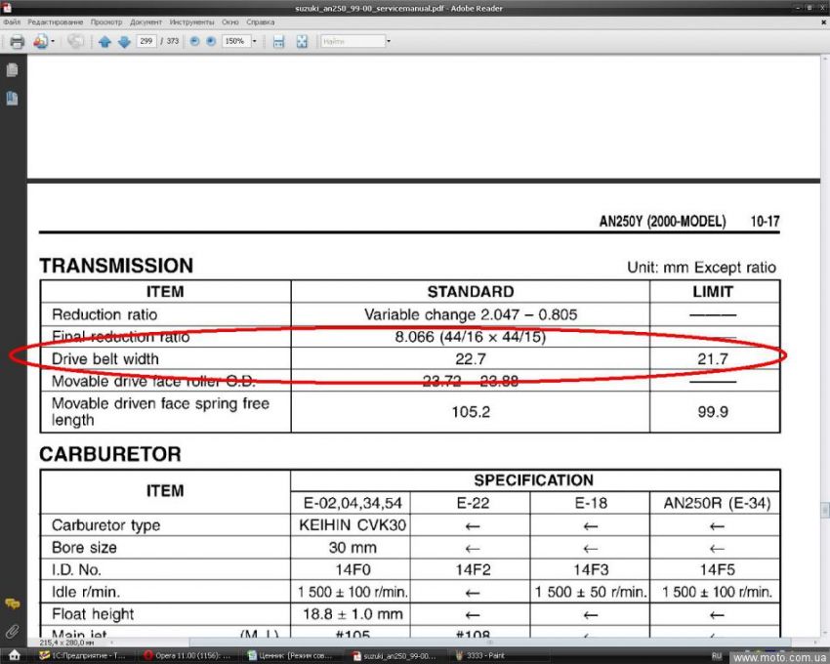The height and width of the screenshot is (664, 830).
Task: Click the 'AN250Y (2000-MODEL)' page header
Action: click(662, 221)
